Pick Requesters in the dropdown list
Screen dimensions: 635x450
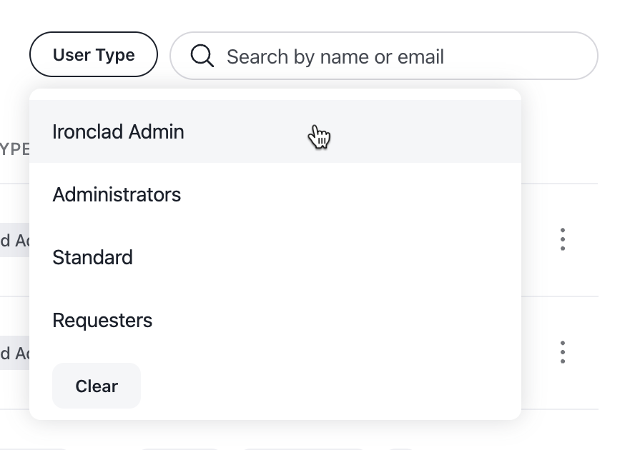point(275,320)
